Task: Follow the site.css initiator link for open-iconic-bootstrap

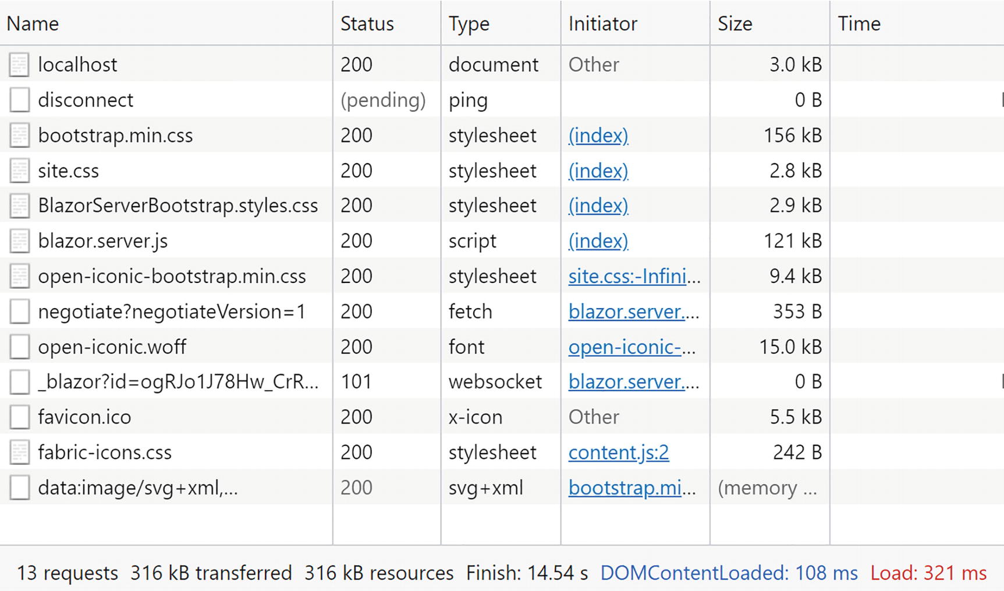Action: tap(633, 276)
